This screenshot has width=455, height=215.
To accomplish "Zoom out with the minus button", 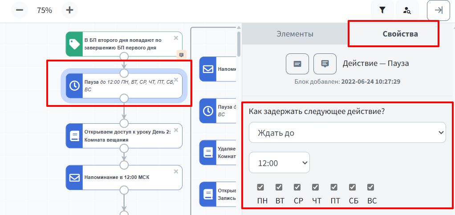I will [20, 10].
